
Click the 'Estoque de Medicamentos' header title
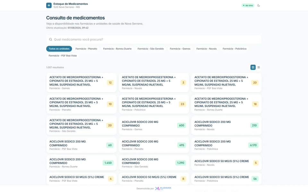click(x=71, y=4)
